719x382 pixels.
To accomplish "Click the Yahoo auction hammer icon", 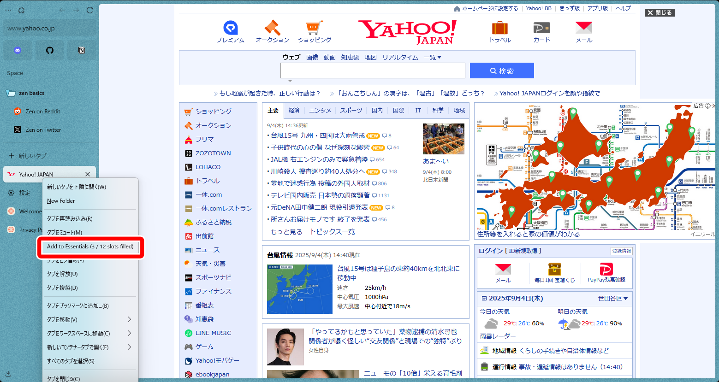I will click(272, 28).
